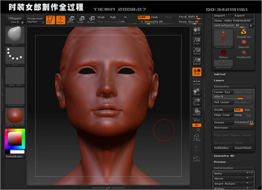Expand the Preview section
Image resolution: width=262 pixels, height=190 pixels.
pos(220,162)
